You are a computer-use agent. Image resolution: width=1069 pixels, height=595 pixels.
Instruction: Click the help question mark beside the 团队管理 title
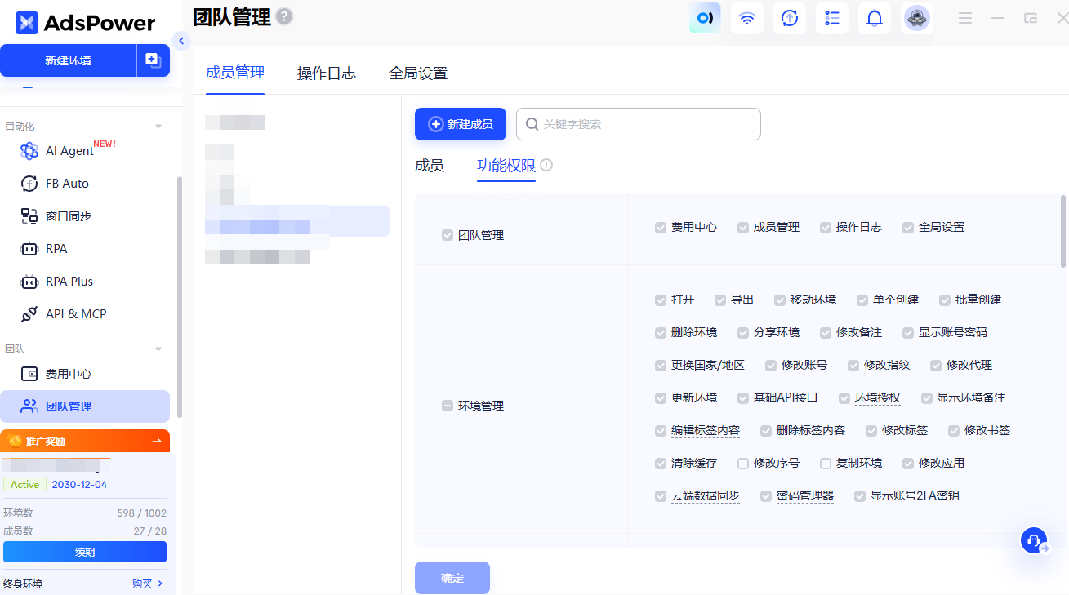[284, 16]
